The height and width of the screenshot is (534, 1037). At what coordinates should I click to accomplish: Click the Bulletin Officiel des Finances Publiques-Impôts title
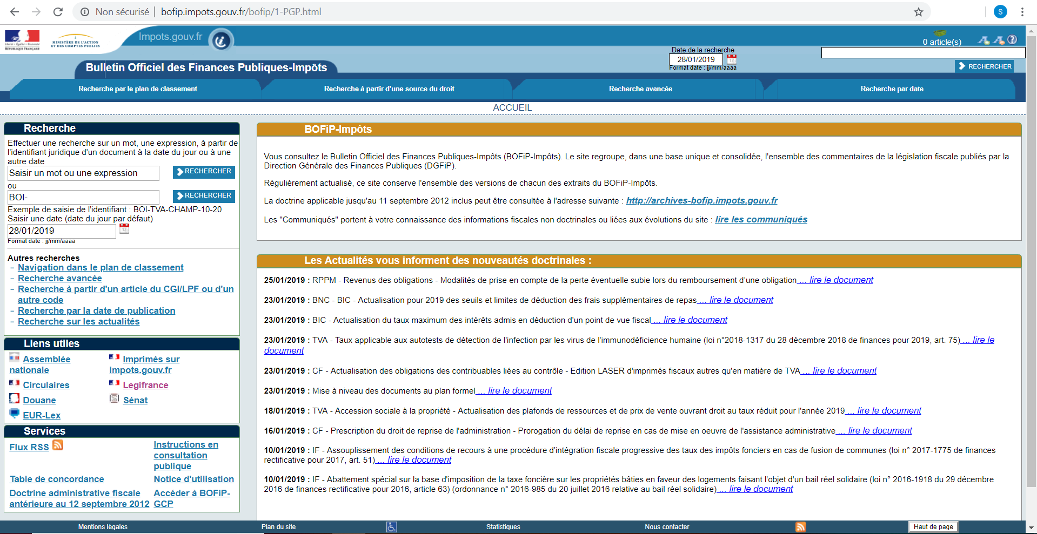pyautogui.click(x=206, y=67)
